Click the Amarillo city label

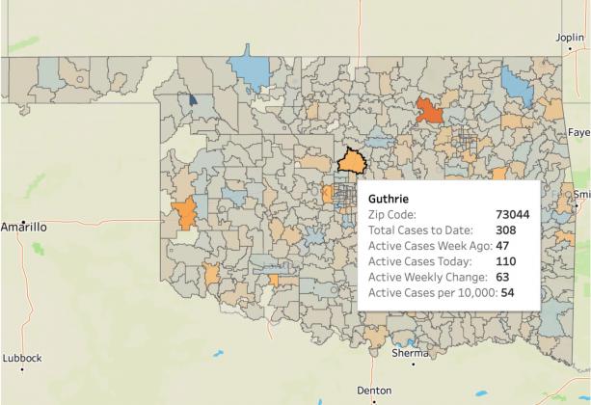[24, 227]
